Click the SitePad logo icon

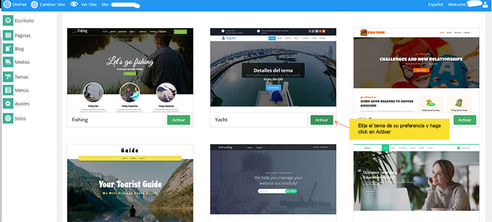click(x=7, y=4)
